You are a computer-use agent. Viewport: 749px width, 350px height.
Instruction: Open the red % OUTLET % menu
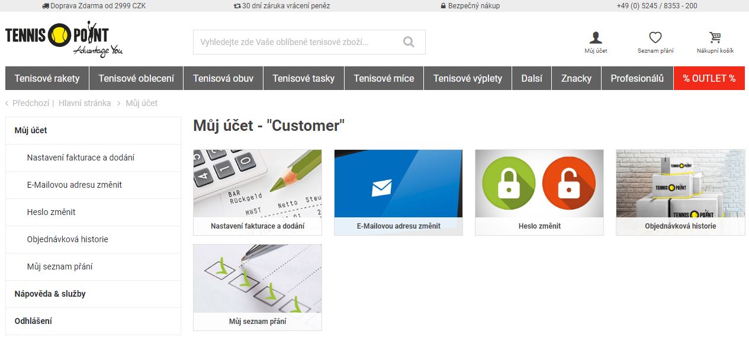point(709,78)
